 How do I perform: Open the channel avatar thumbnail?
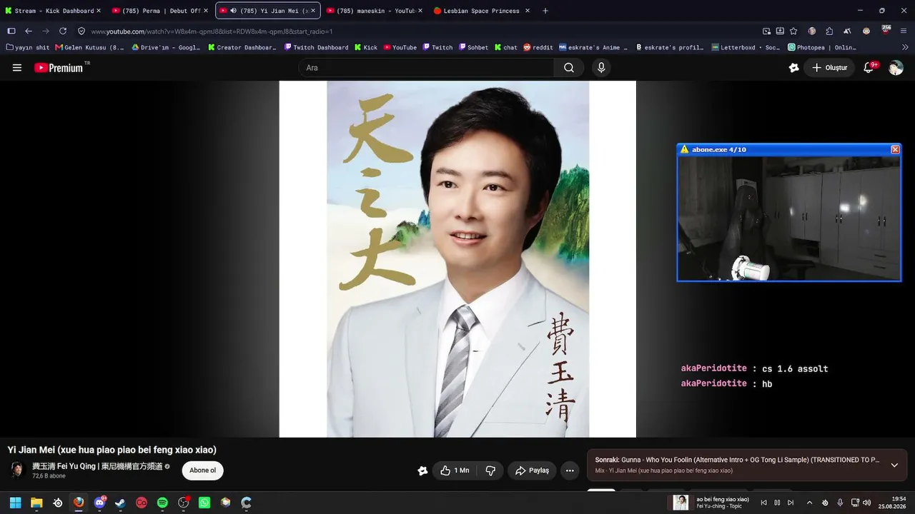[17, 470]
